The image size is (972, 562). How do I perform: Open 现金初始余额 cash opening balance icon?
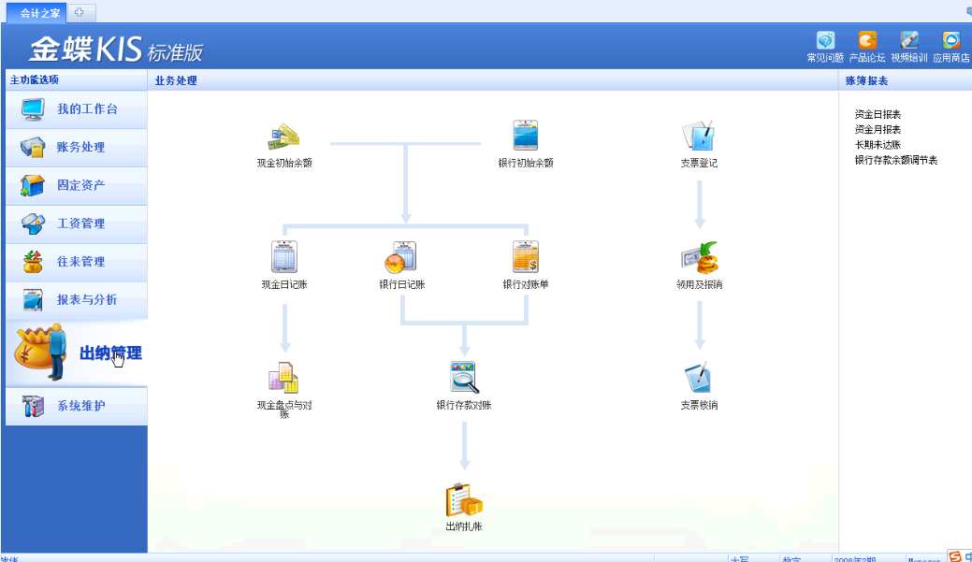point(283,137)
